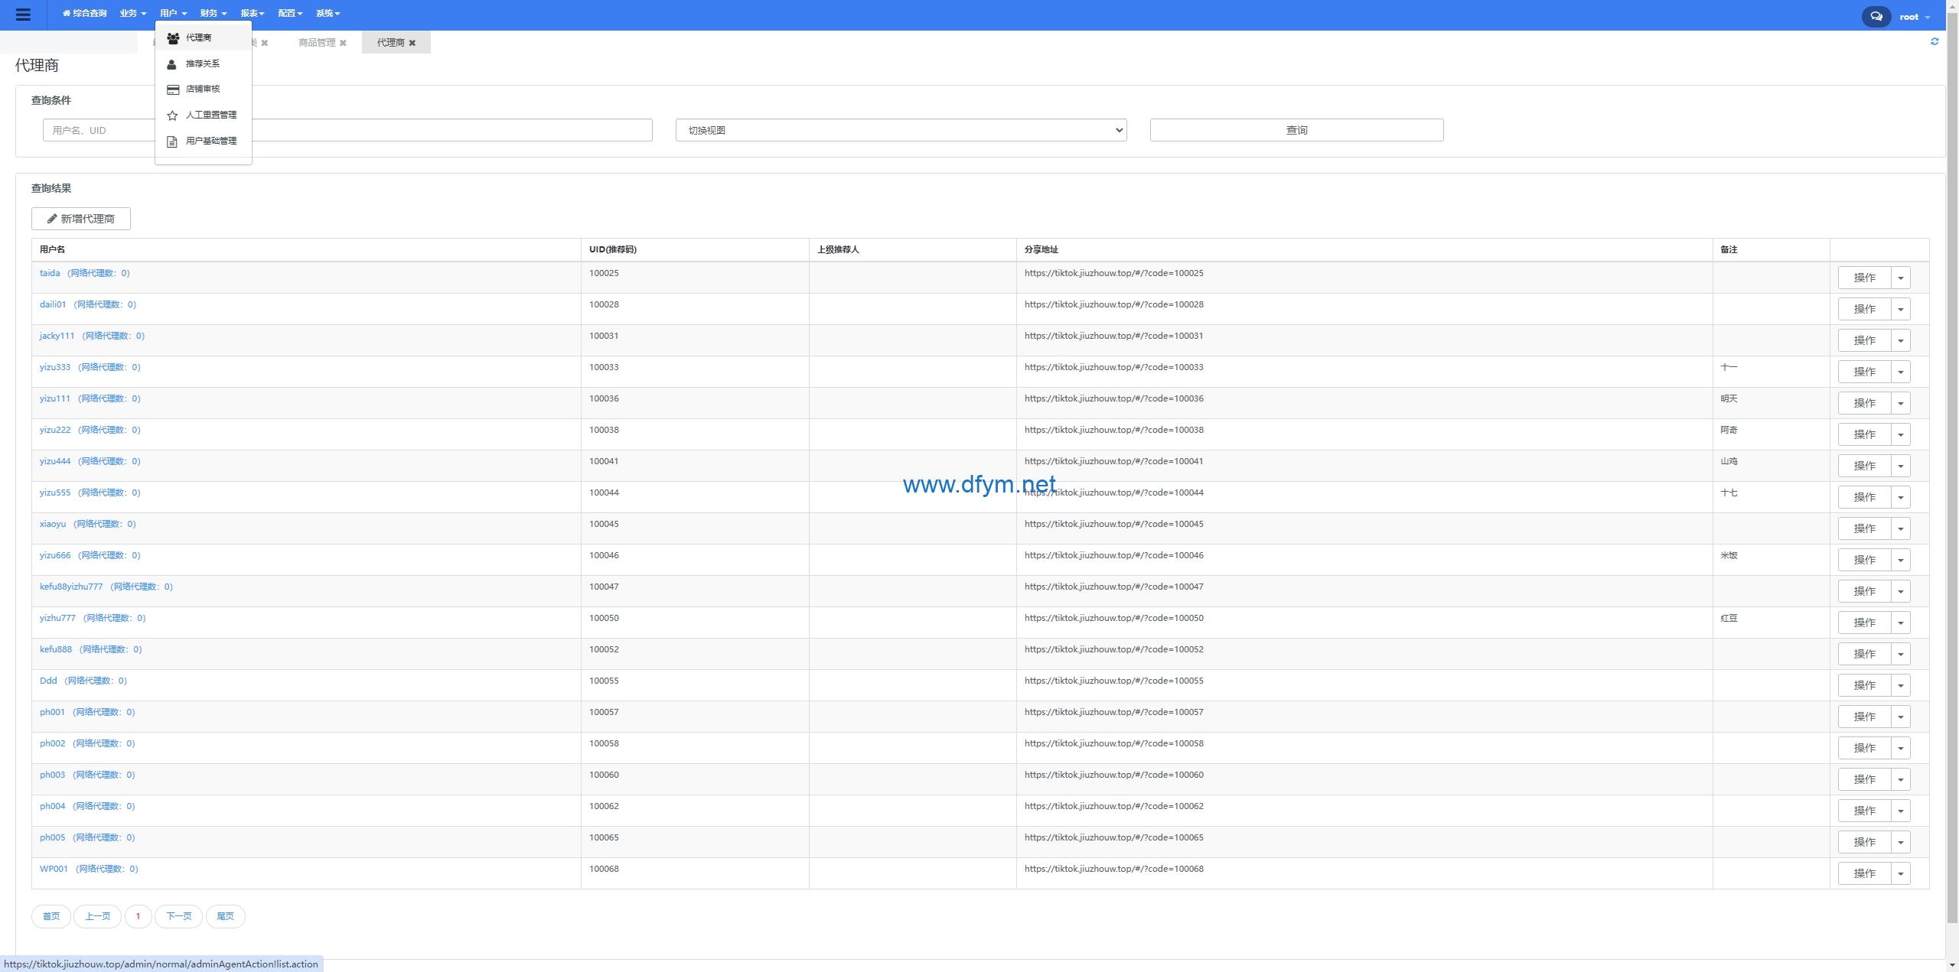Open 操作 dropdown arrow for kefu888
Screen dimensions: 1959x972
click(x=1900, y=654)
